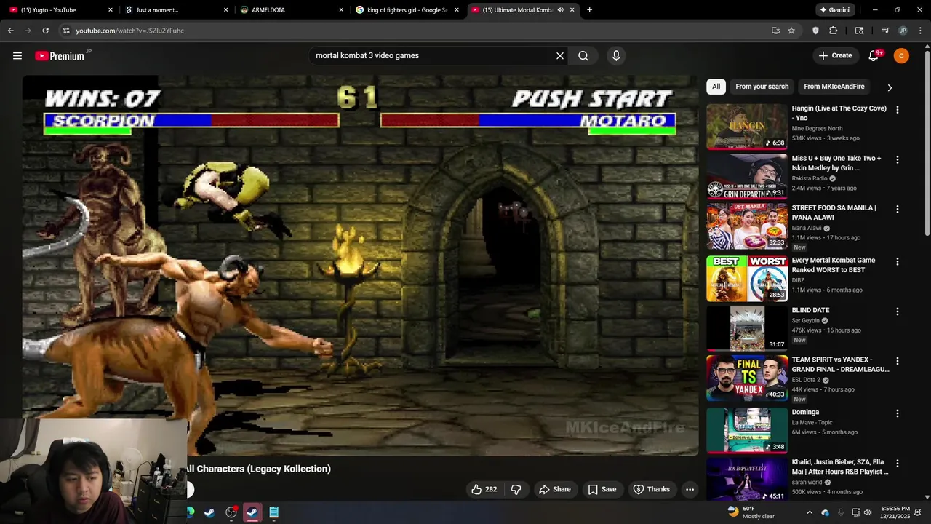Image resolution: width=931 pixels, height=524 pixels.
Task: Select the All filter chip
Action: pyautogui.click(x=716, y=87)
